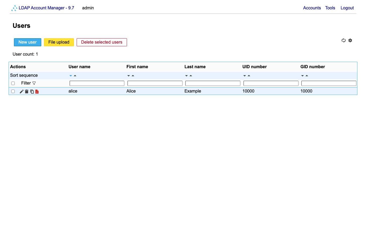Click the 'admin' user label in header
The width and height of the screenshot is (366, 230).
click(88, 8)
